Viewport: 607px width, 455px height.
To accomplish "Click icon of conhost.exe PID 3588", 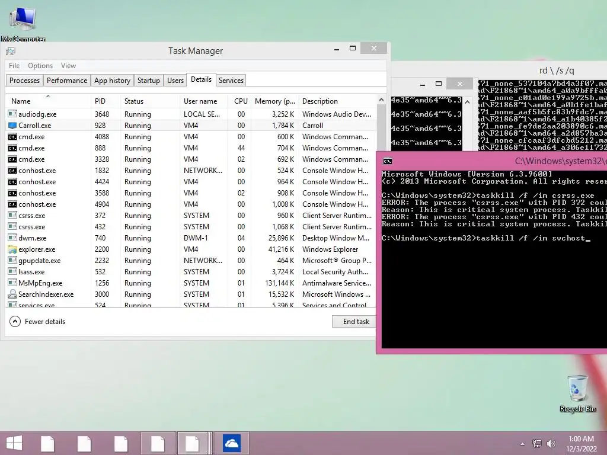I will click(x=12, y=193).
